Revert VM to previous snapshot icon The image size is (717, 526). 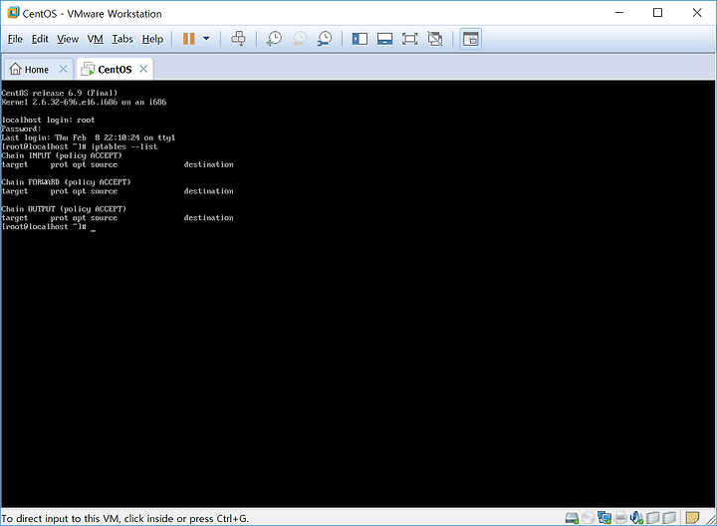click(x=300, y=39)
